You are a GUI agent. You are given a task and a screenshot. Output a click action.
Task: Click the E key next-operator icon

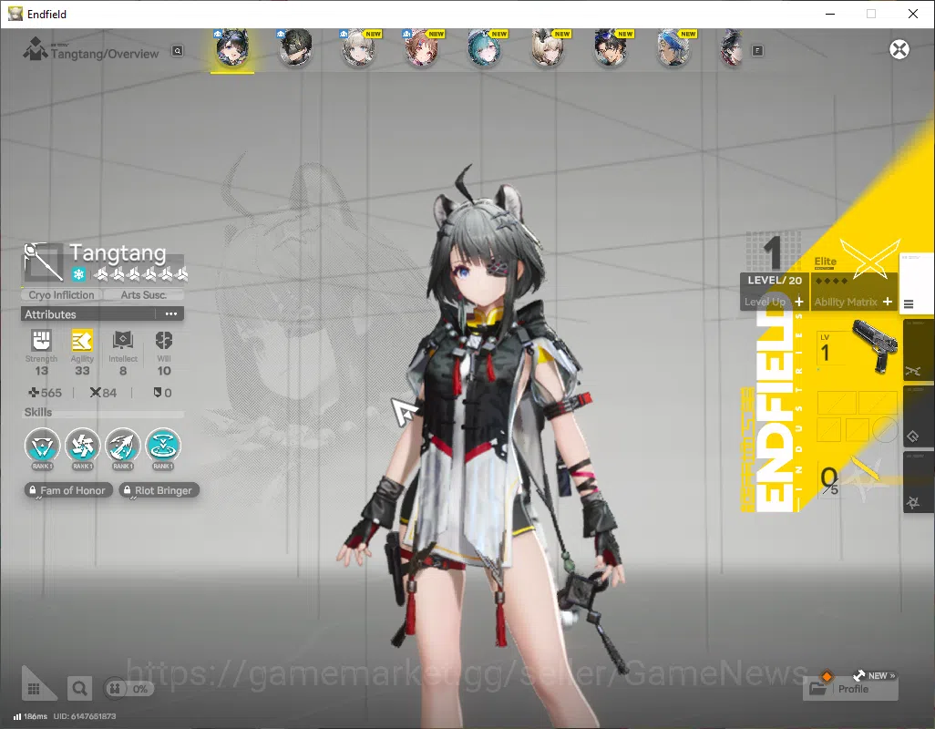[x=757, y=51]
